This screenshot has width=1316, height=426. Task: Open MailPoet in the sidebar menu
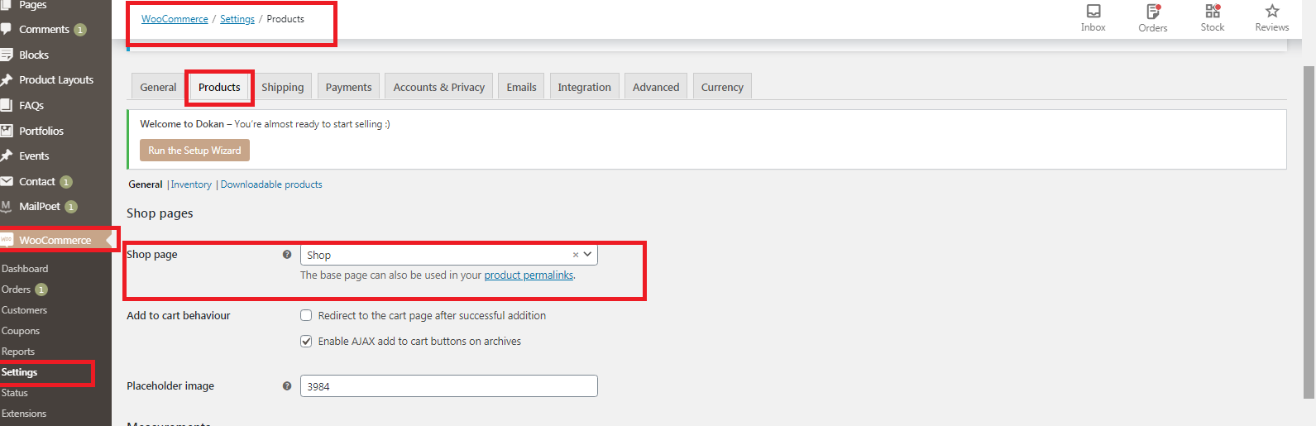click(40, 206)
